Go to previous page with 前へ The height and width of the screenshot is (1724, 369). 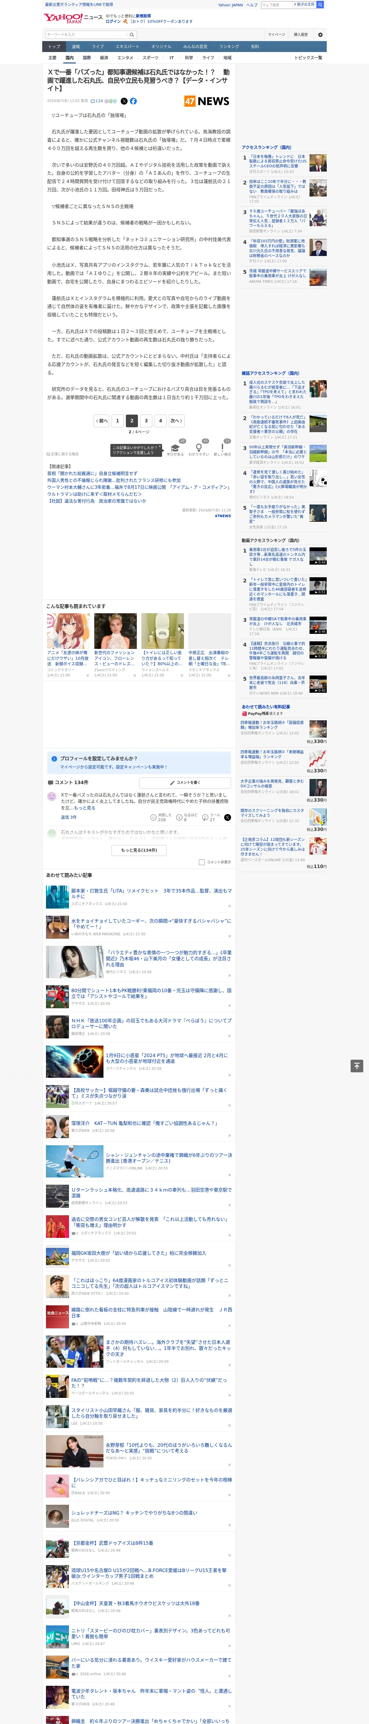click(x=102, y=421)
